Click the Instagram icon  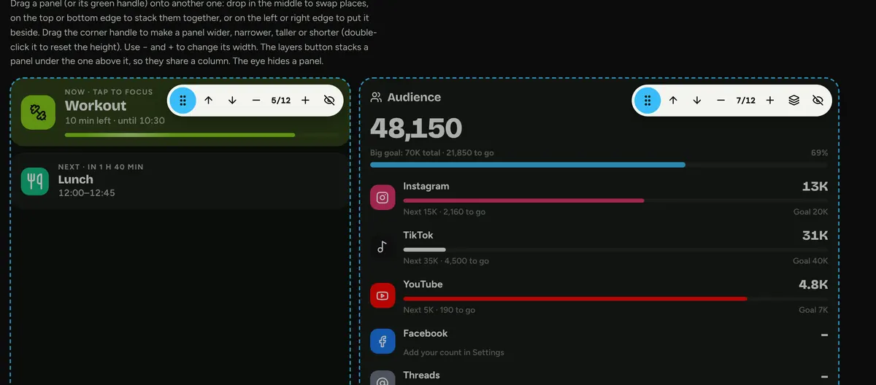click(383, 198)
